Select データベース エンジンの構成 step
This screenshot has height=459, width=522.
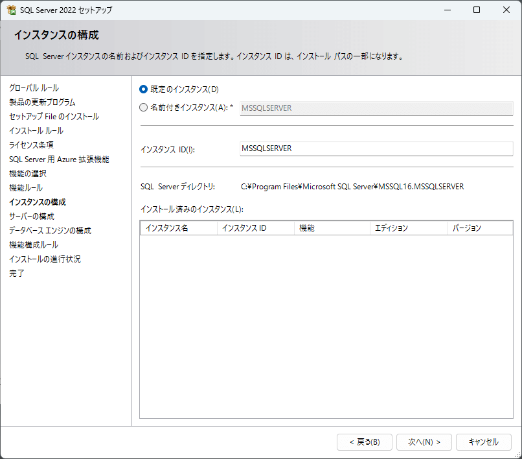[x=50, y=231]
